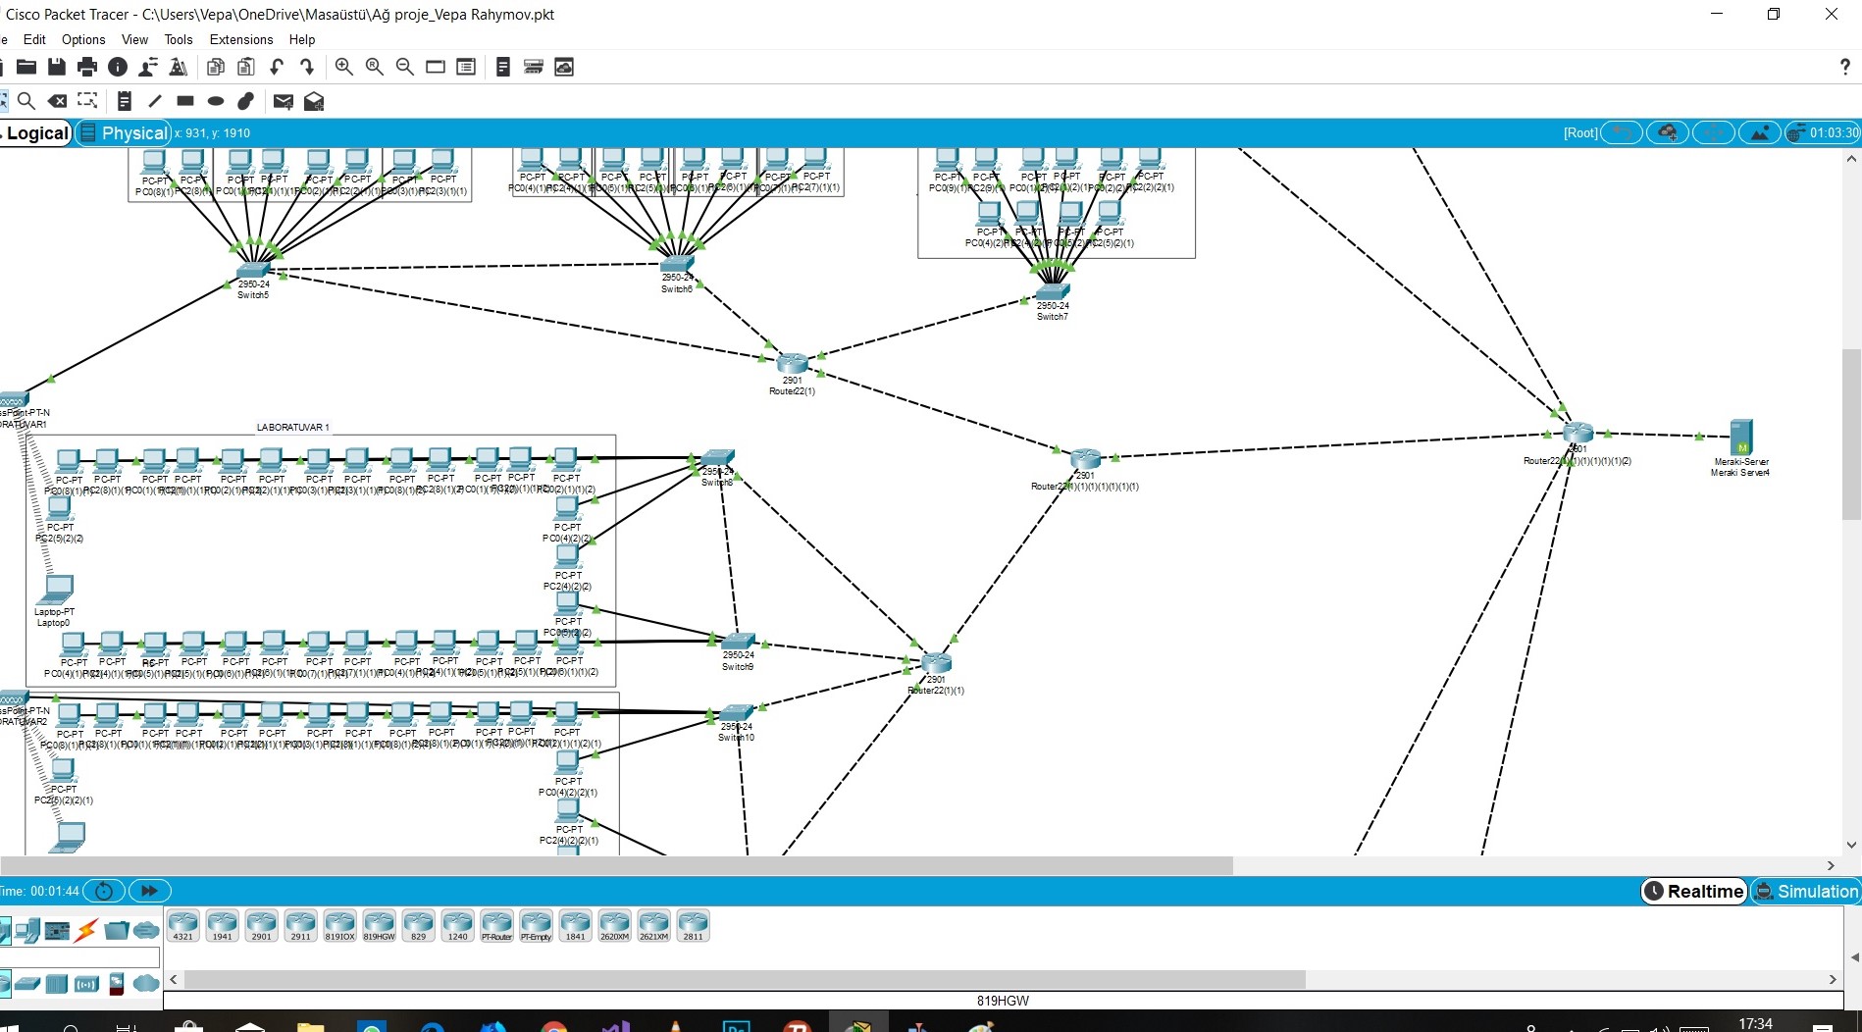
Task: Click the Zoom In magnifier icon
Action: pos(343,67)
